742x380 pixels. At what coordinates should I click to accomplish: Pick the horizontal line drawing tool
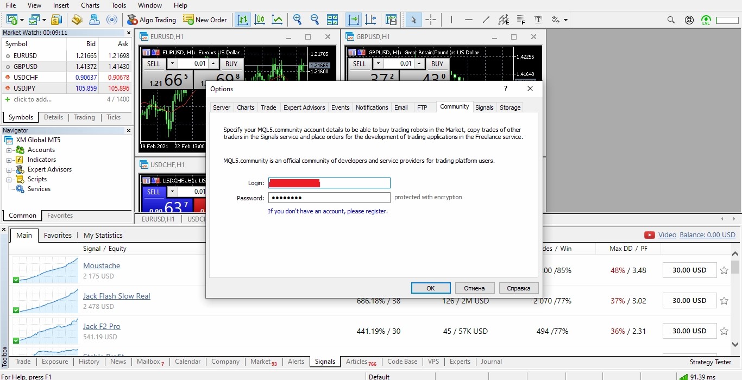(468, 20)
